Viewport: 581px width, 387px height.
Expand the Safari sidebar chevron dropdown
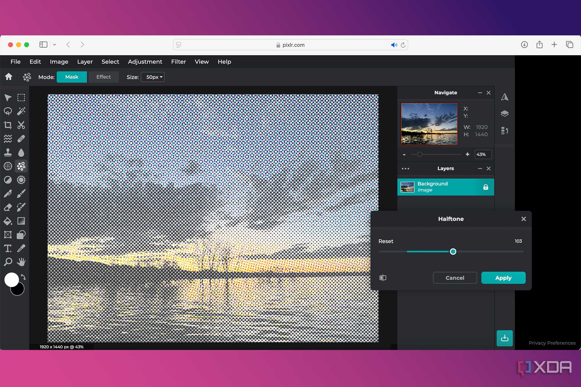click(x=55, y=45)
